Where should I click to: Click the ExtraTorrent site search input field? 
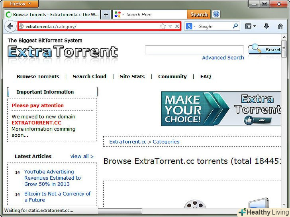tap(194, 50)
